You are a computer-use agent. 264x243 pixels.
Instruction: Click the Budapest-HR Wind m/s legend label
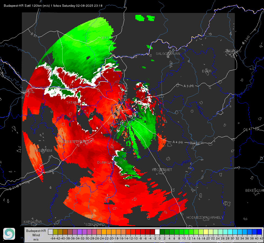(36, 235)
